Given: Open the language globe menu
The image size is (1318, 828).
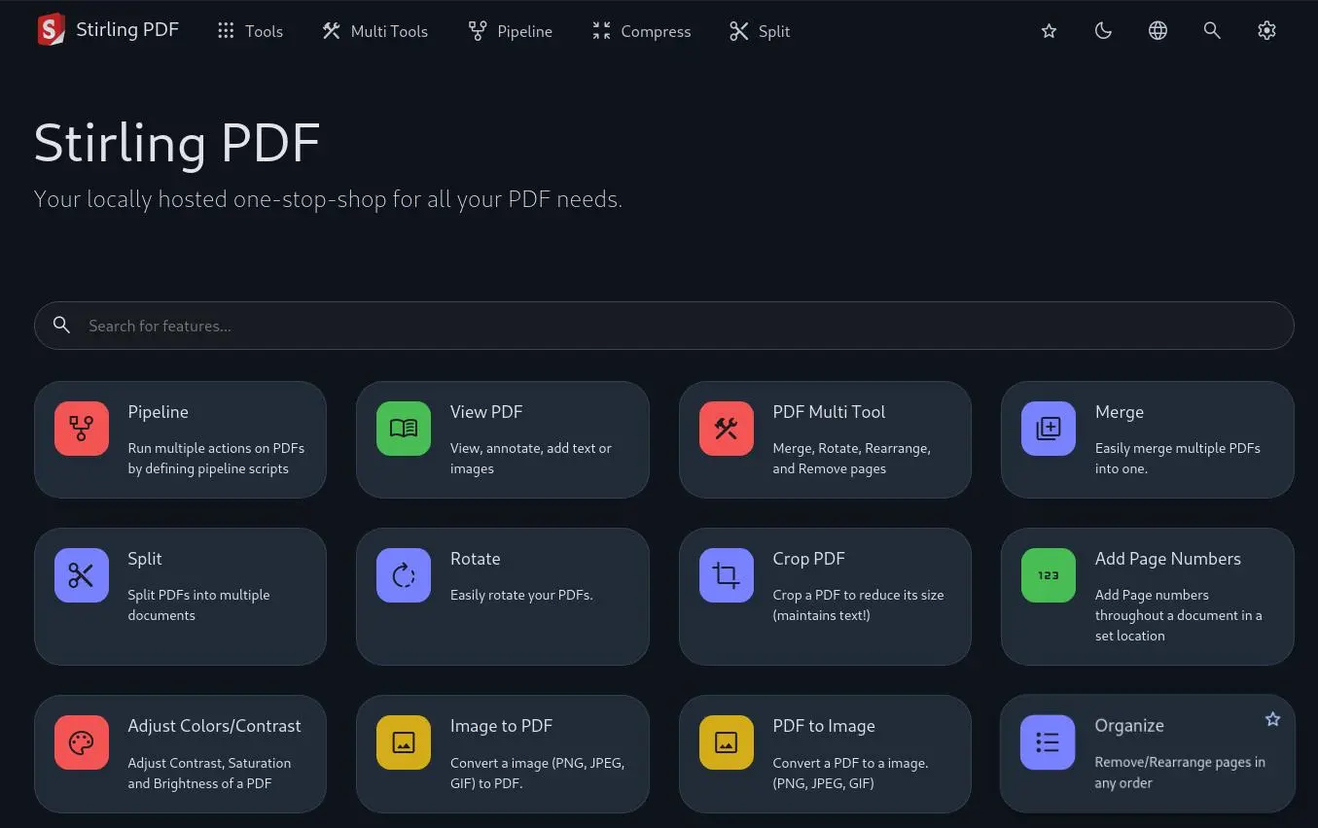Looking at the screenshot, I should click(1158, 31).
